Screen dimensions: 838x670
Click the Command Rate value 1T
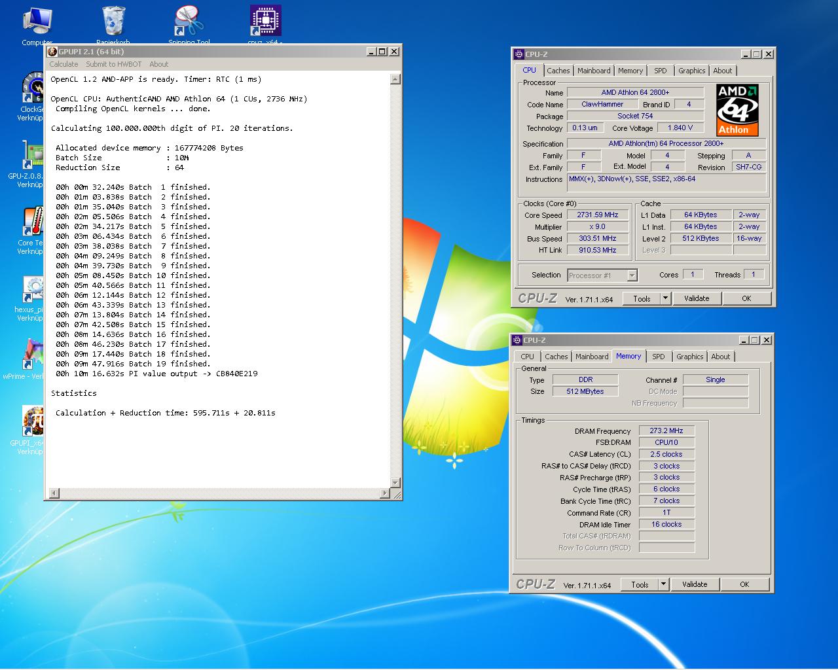click(666, 512)
